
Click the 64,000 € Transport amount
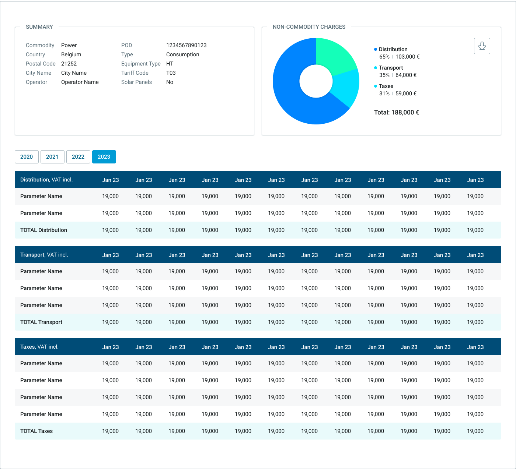(406, 75)
